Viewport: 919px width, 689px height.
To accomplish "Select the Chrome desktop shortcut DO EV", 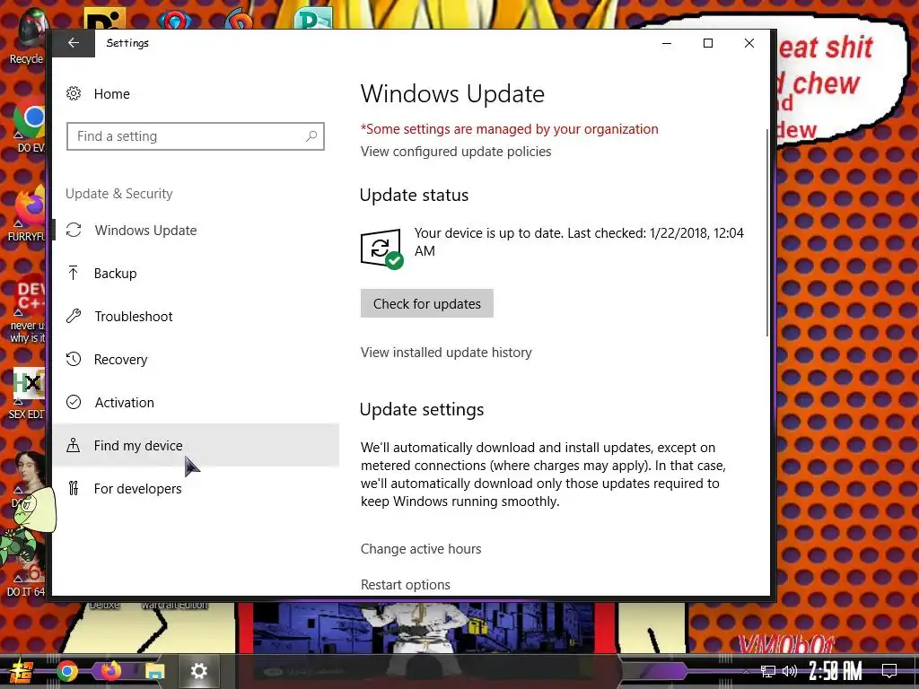I will 28,126.
